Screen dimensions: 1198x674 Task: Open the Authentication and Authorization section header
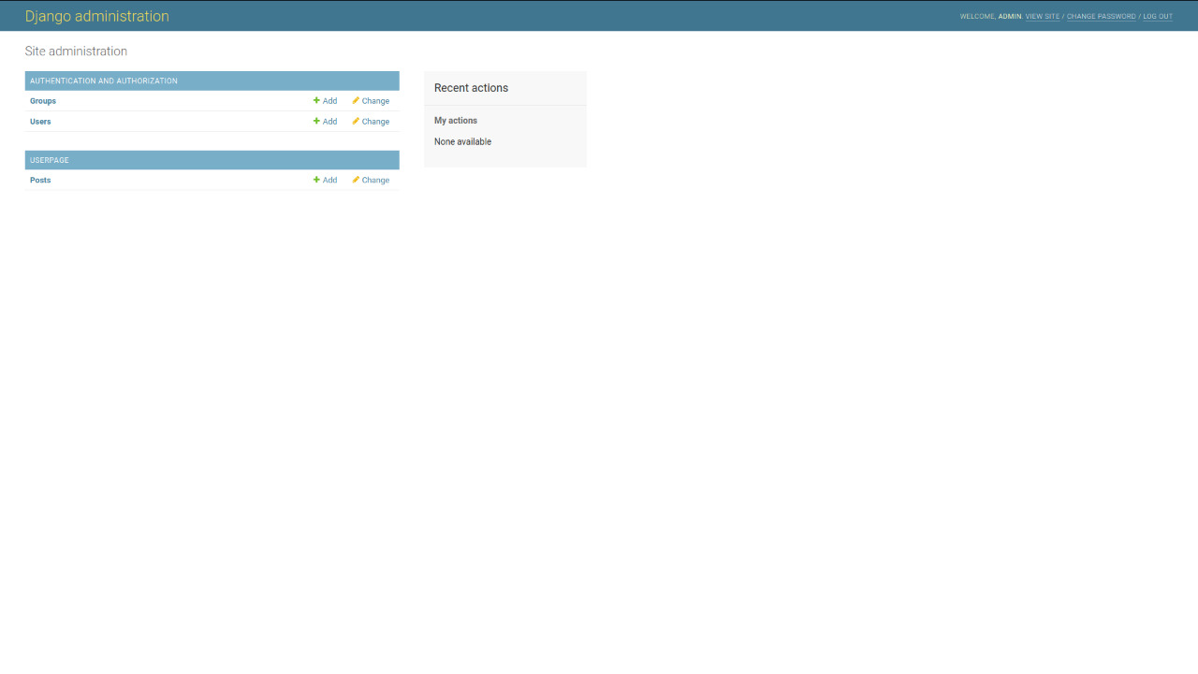104,81
